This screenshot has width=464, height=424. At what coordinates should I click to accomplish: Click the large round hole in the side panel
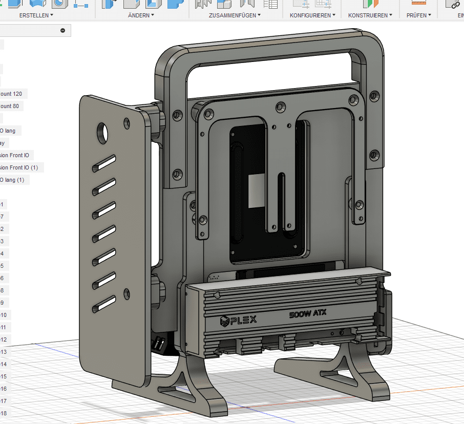(x=103, y=133)
